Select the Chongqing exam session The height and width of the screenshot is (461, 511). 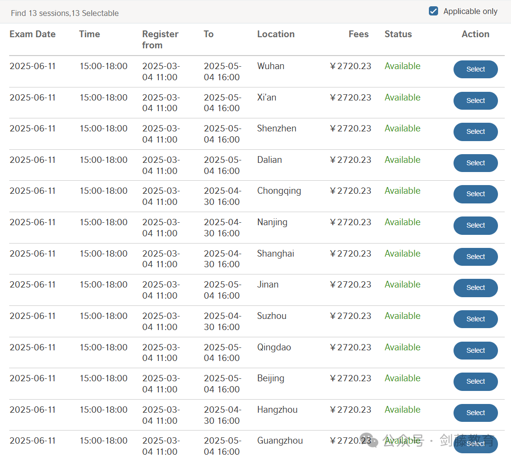pos(475,194)
